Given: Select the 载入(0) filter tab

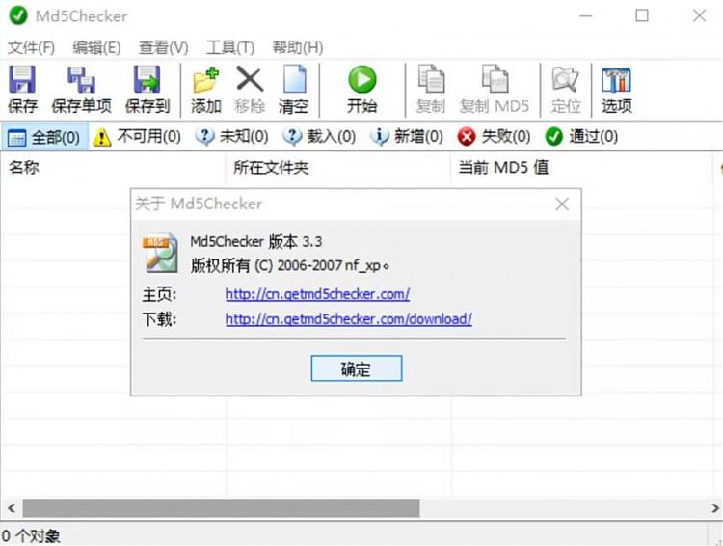Looking at the screenshot, I should tap(319, 137).
